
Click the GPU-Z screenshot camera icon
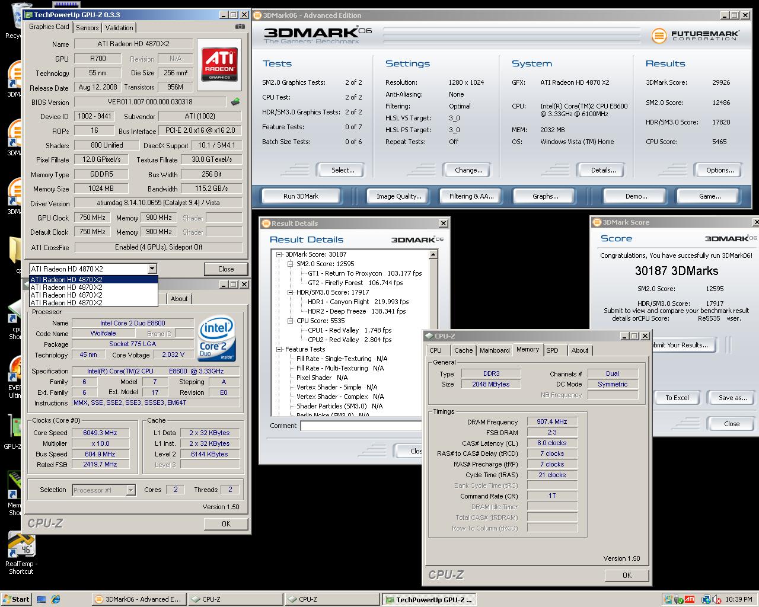point(240,27)
